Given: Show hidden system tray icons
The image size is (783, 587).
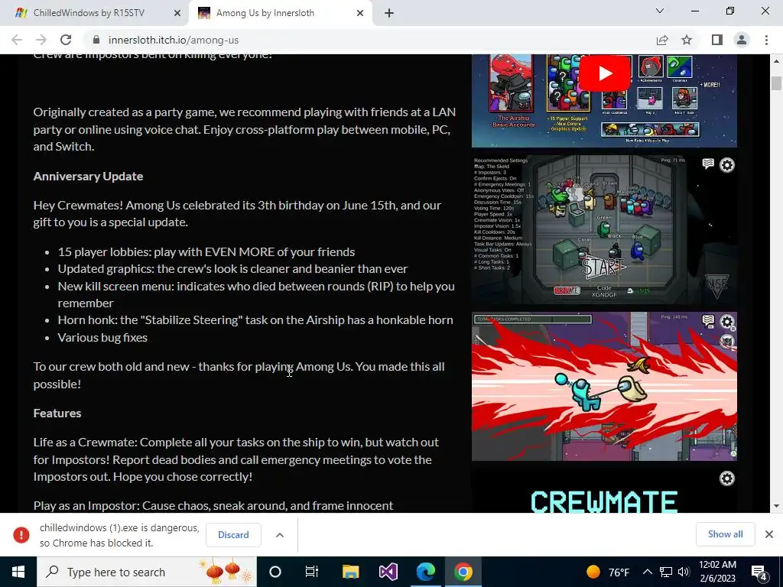Looking at the screenshot, I should (x=647, y=572).
